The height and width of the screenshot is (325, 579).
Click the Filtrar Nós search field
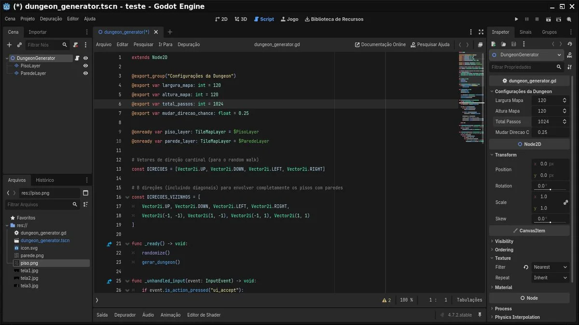47,45
